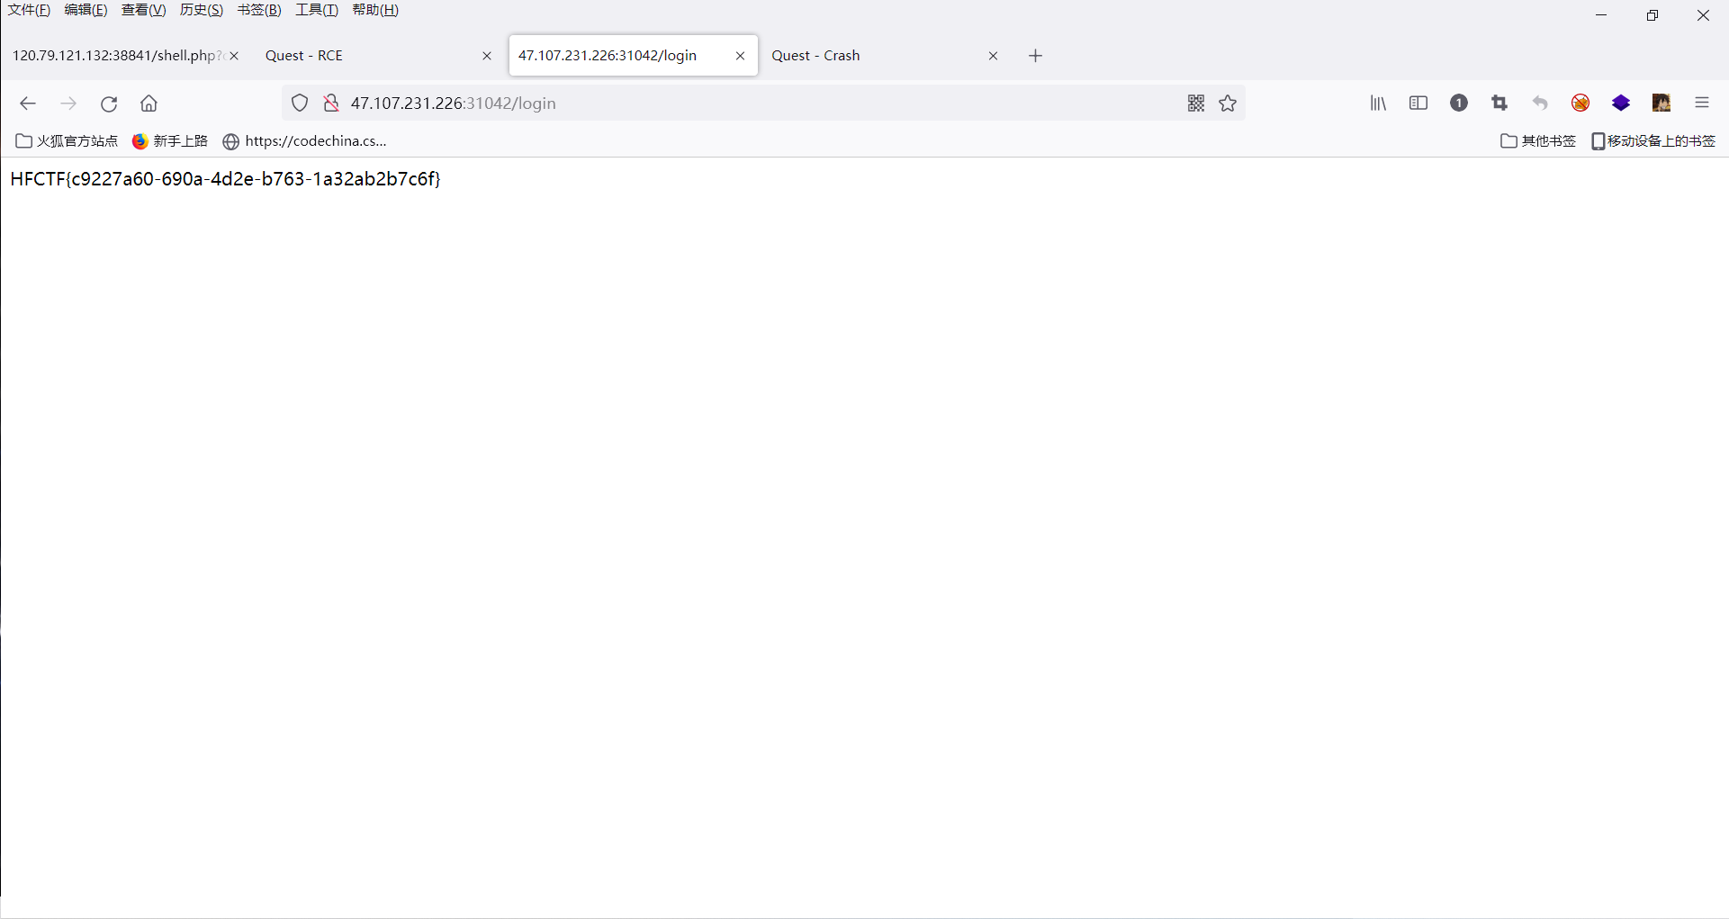Expand the 移动设备上的书签 folder
Image resolution: width=1729 pixels, height=919 pixels.
[1653, 141]
